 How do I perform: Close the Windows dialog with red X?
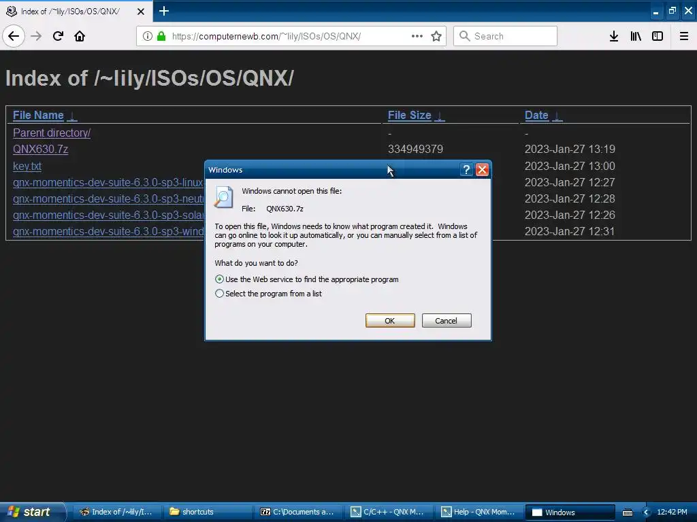(x=483, y=169)
